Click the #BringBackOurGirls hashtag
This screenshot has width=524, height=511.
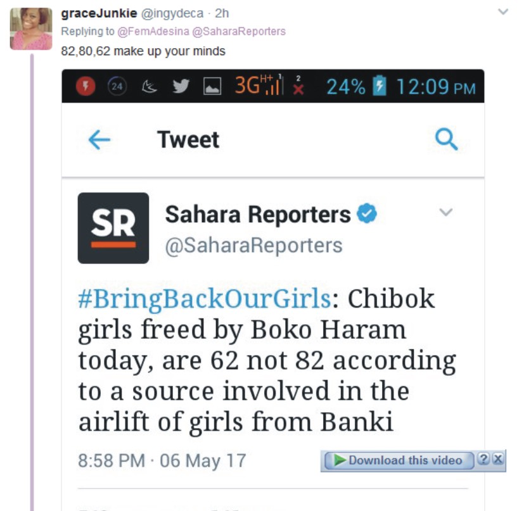click(x=204, y=299)
